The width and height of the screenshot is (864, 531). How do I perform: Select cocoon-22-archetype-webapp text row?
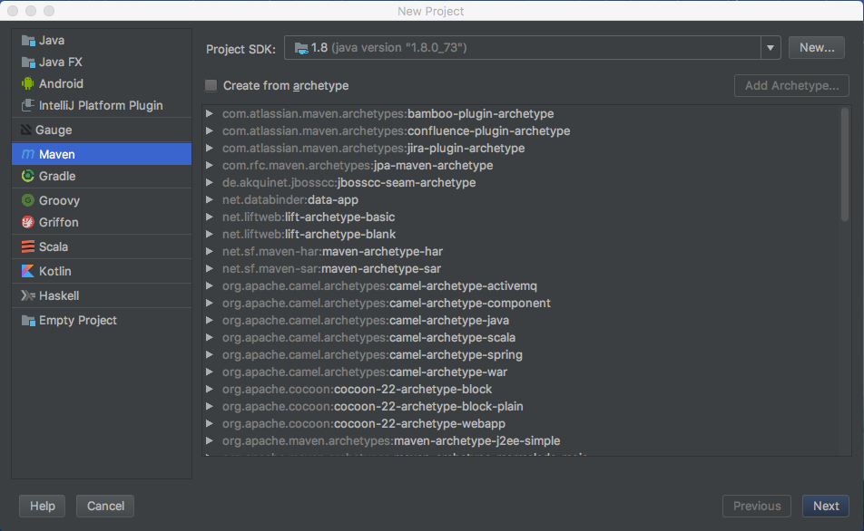click(364, 424)
